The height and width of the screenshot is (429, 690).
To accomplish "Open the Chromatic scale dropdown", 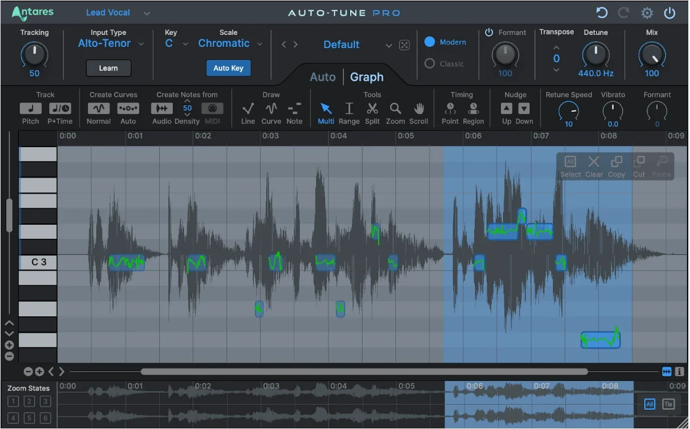I will pyautogui.click(x=230, y=44).
